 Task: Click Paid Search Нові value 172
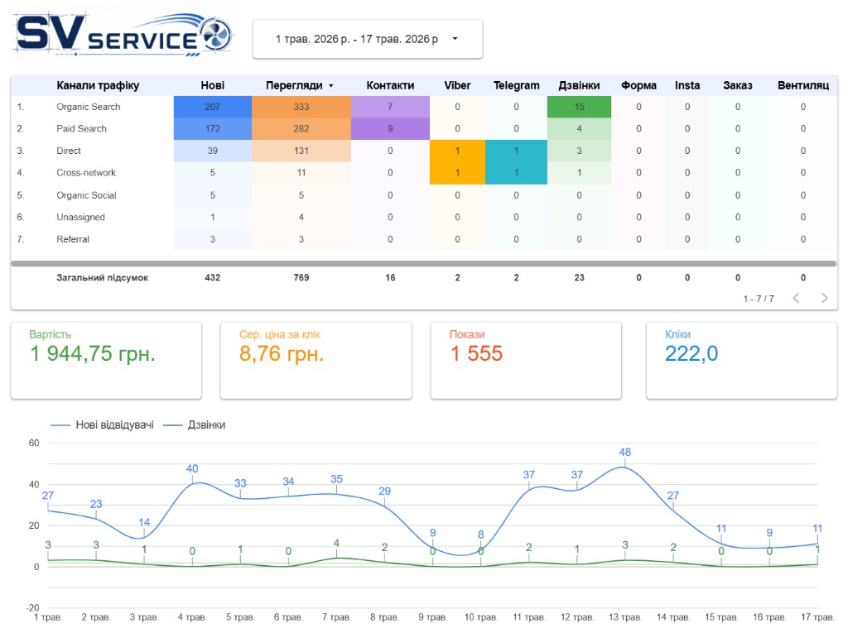(213, 128)
